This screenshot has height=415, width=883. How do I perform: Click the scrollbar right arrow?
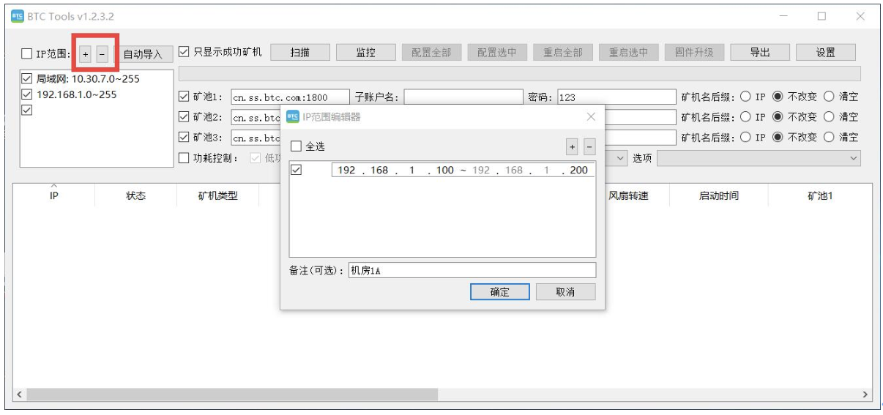pos(865,395)
